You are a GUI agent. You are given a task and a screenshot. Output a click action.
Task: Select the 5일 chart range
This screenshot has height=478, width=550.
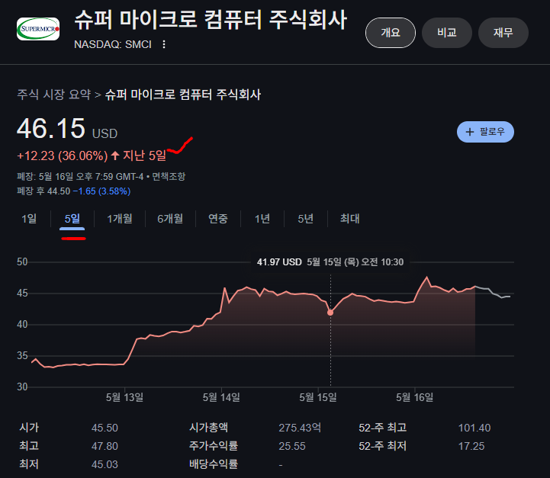72,219
